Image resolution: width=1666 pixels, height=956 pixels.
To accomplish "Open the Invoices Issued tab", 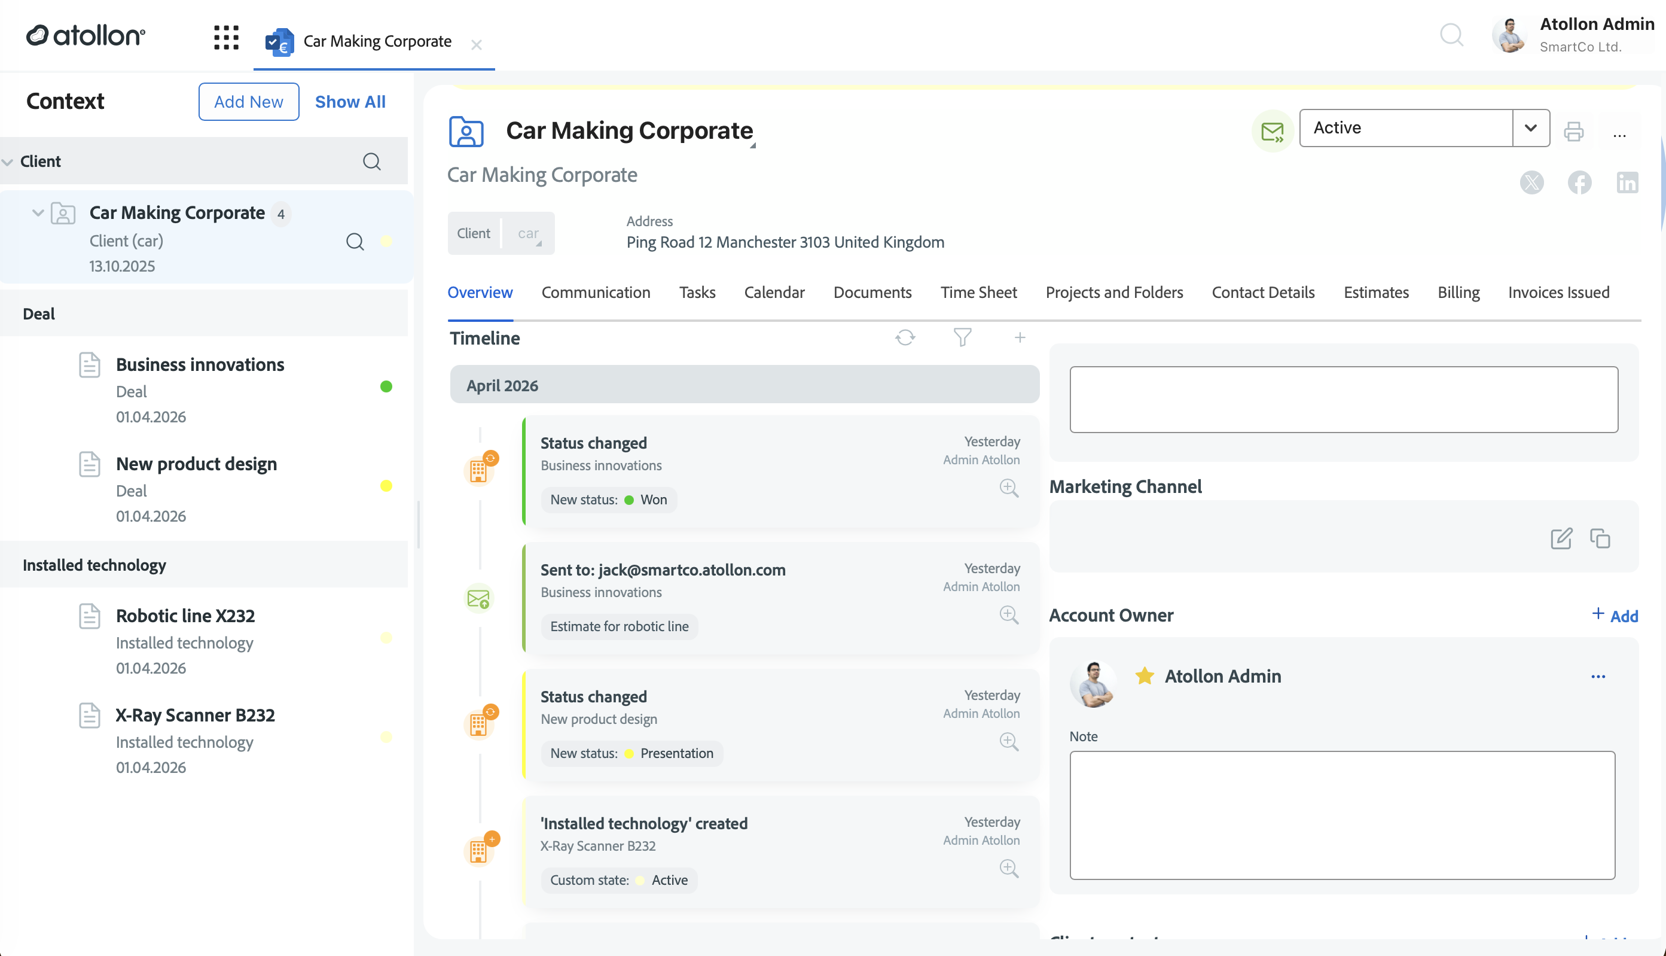I will point(1558,293).
